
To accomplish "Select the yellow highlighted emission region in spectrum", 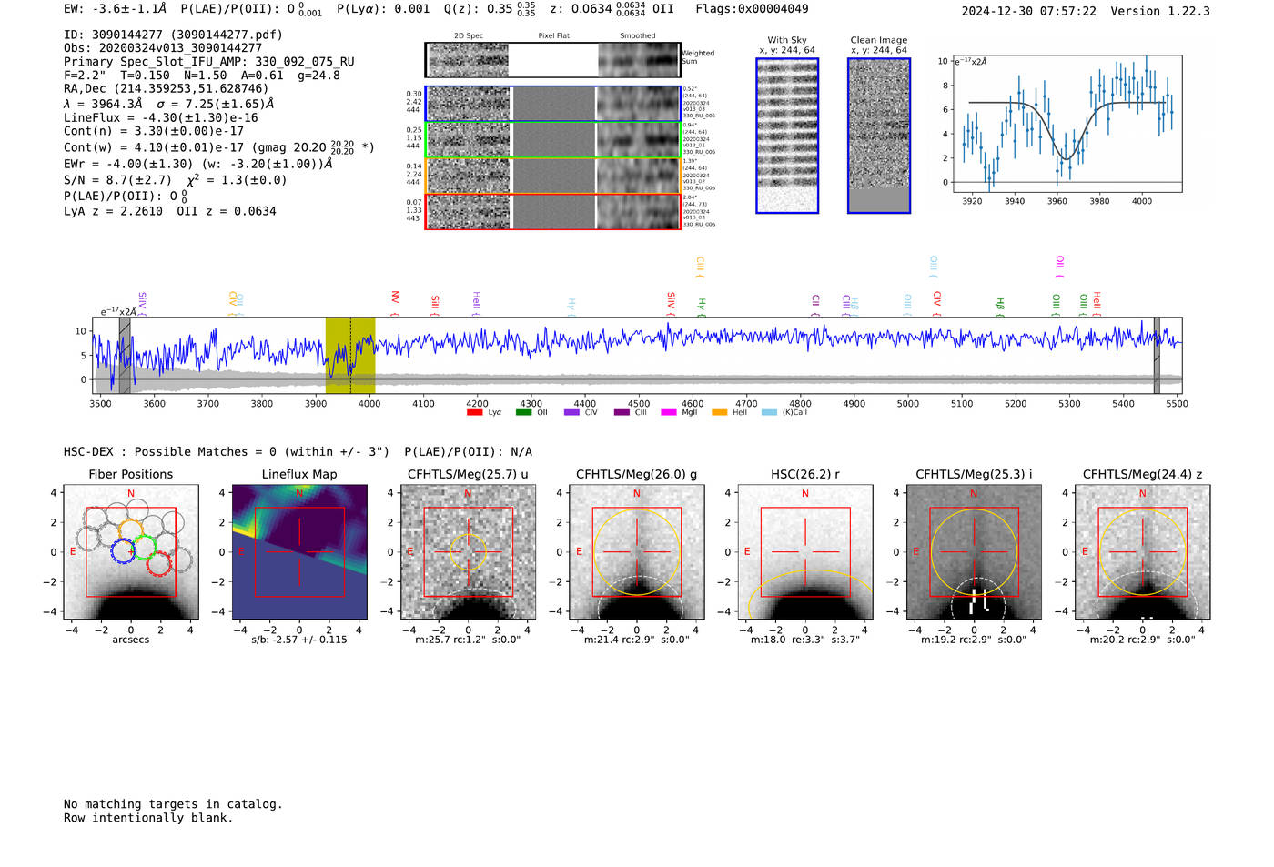I will click(x=350, y=356).
